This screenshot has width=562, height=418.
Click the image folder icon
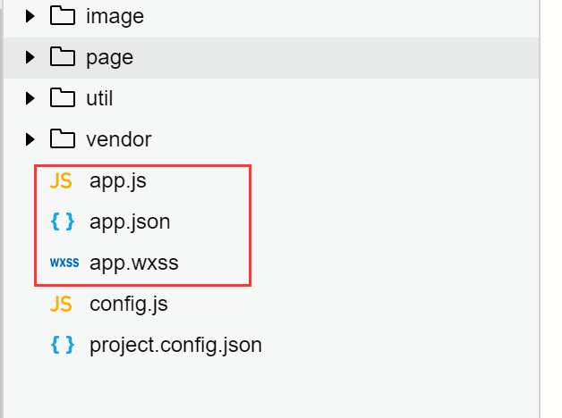tap(62, 16)
